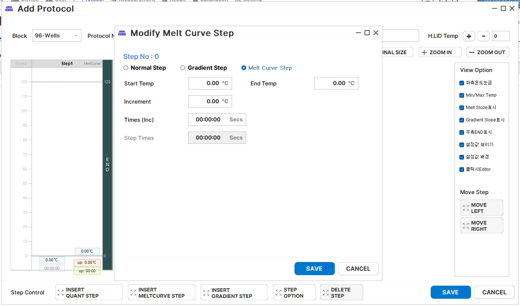Click the Times (Inc) time field
Image resolution: width=520 pixels, height=306 pixels.
pyautogui.click(x=217, y=120)
